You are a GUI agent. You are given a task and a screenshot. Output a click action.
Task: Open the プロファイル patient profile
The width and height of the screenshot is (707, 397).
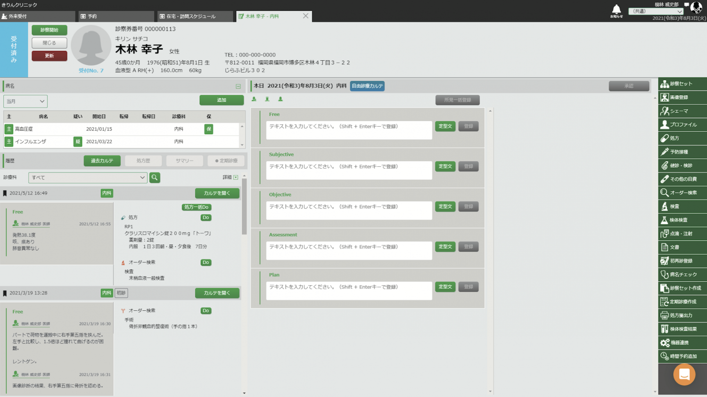[682, 125]
